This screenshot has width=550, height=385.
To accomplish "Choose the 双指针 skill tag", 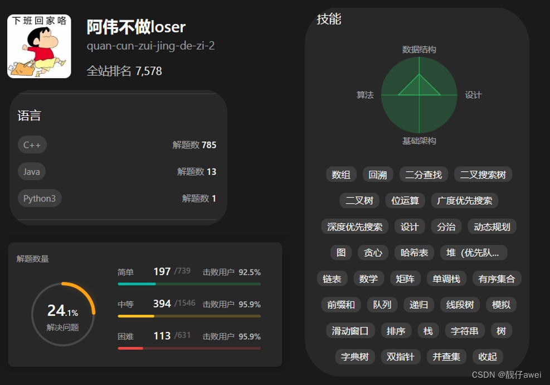I will tap(401, 357).
